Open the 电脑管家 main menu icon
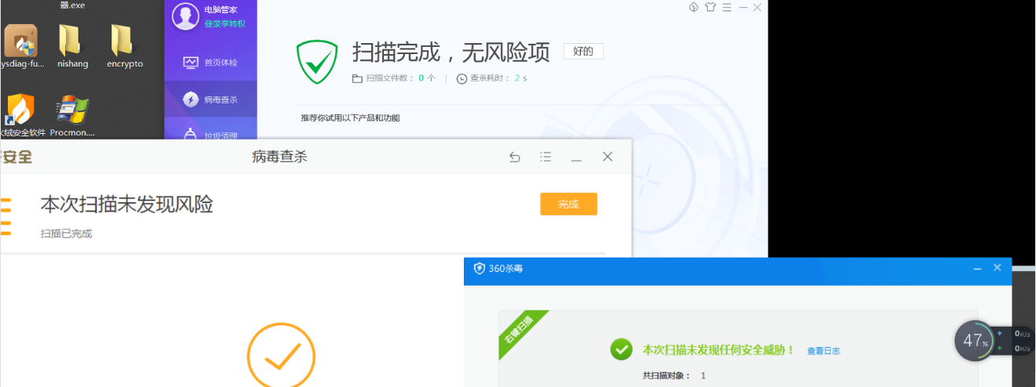 (x=727, y=7)
